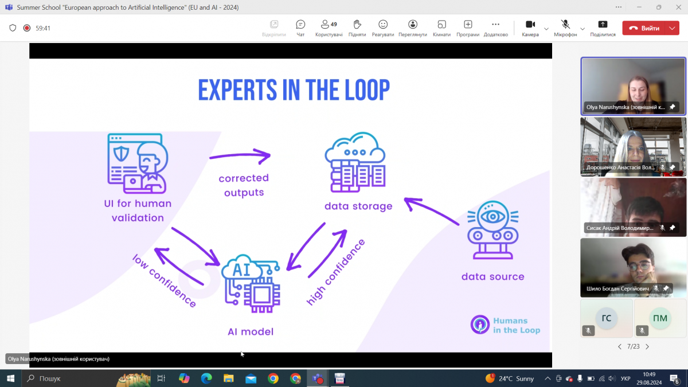The width and height of the screenshot is (688, 387).
Task: Go to previous participants page
Action: (x=619, y=347)
